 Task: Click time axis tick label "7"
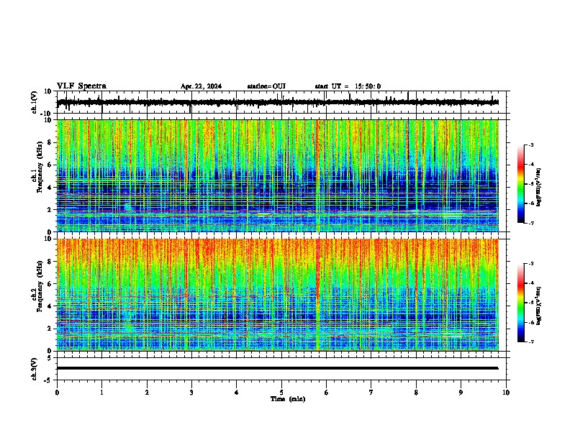[x=371, y=393]
